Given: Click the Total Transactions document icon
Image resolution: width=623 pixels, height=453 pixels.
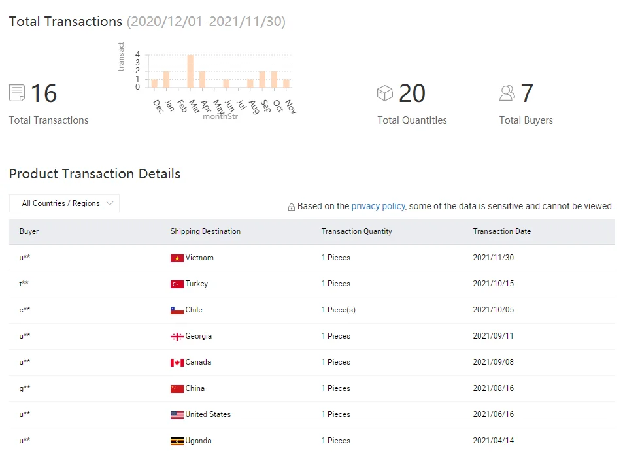Looking at the screenshot, I should (17, 93).
